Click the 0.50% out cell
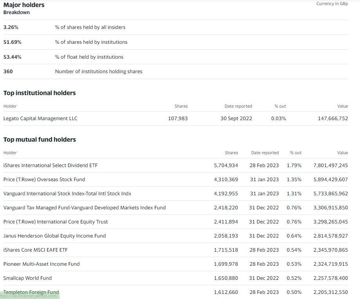The image size is (360, 299). [294, 292]
